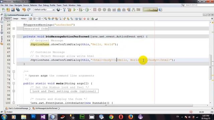The width and height of the screenshot is (214, 120).
Task: Click the Debug Project icon
Action: click(x=81, y=10)
